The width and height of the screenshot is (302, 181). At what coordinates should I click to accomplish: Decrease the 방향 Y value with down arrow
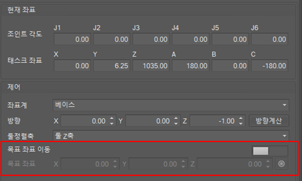pos(176,123)
